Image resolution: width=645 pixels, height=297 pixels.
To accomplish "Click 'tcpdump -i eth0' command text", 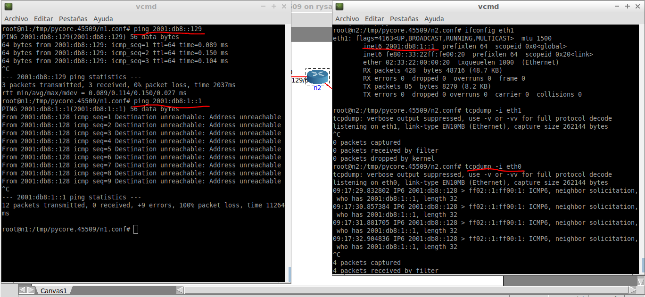I will coord(493,166).
